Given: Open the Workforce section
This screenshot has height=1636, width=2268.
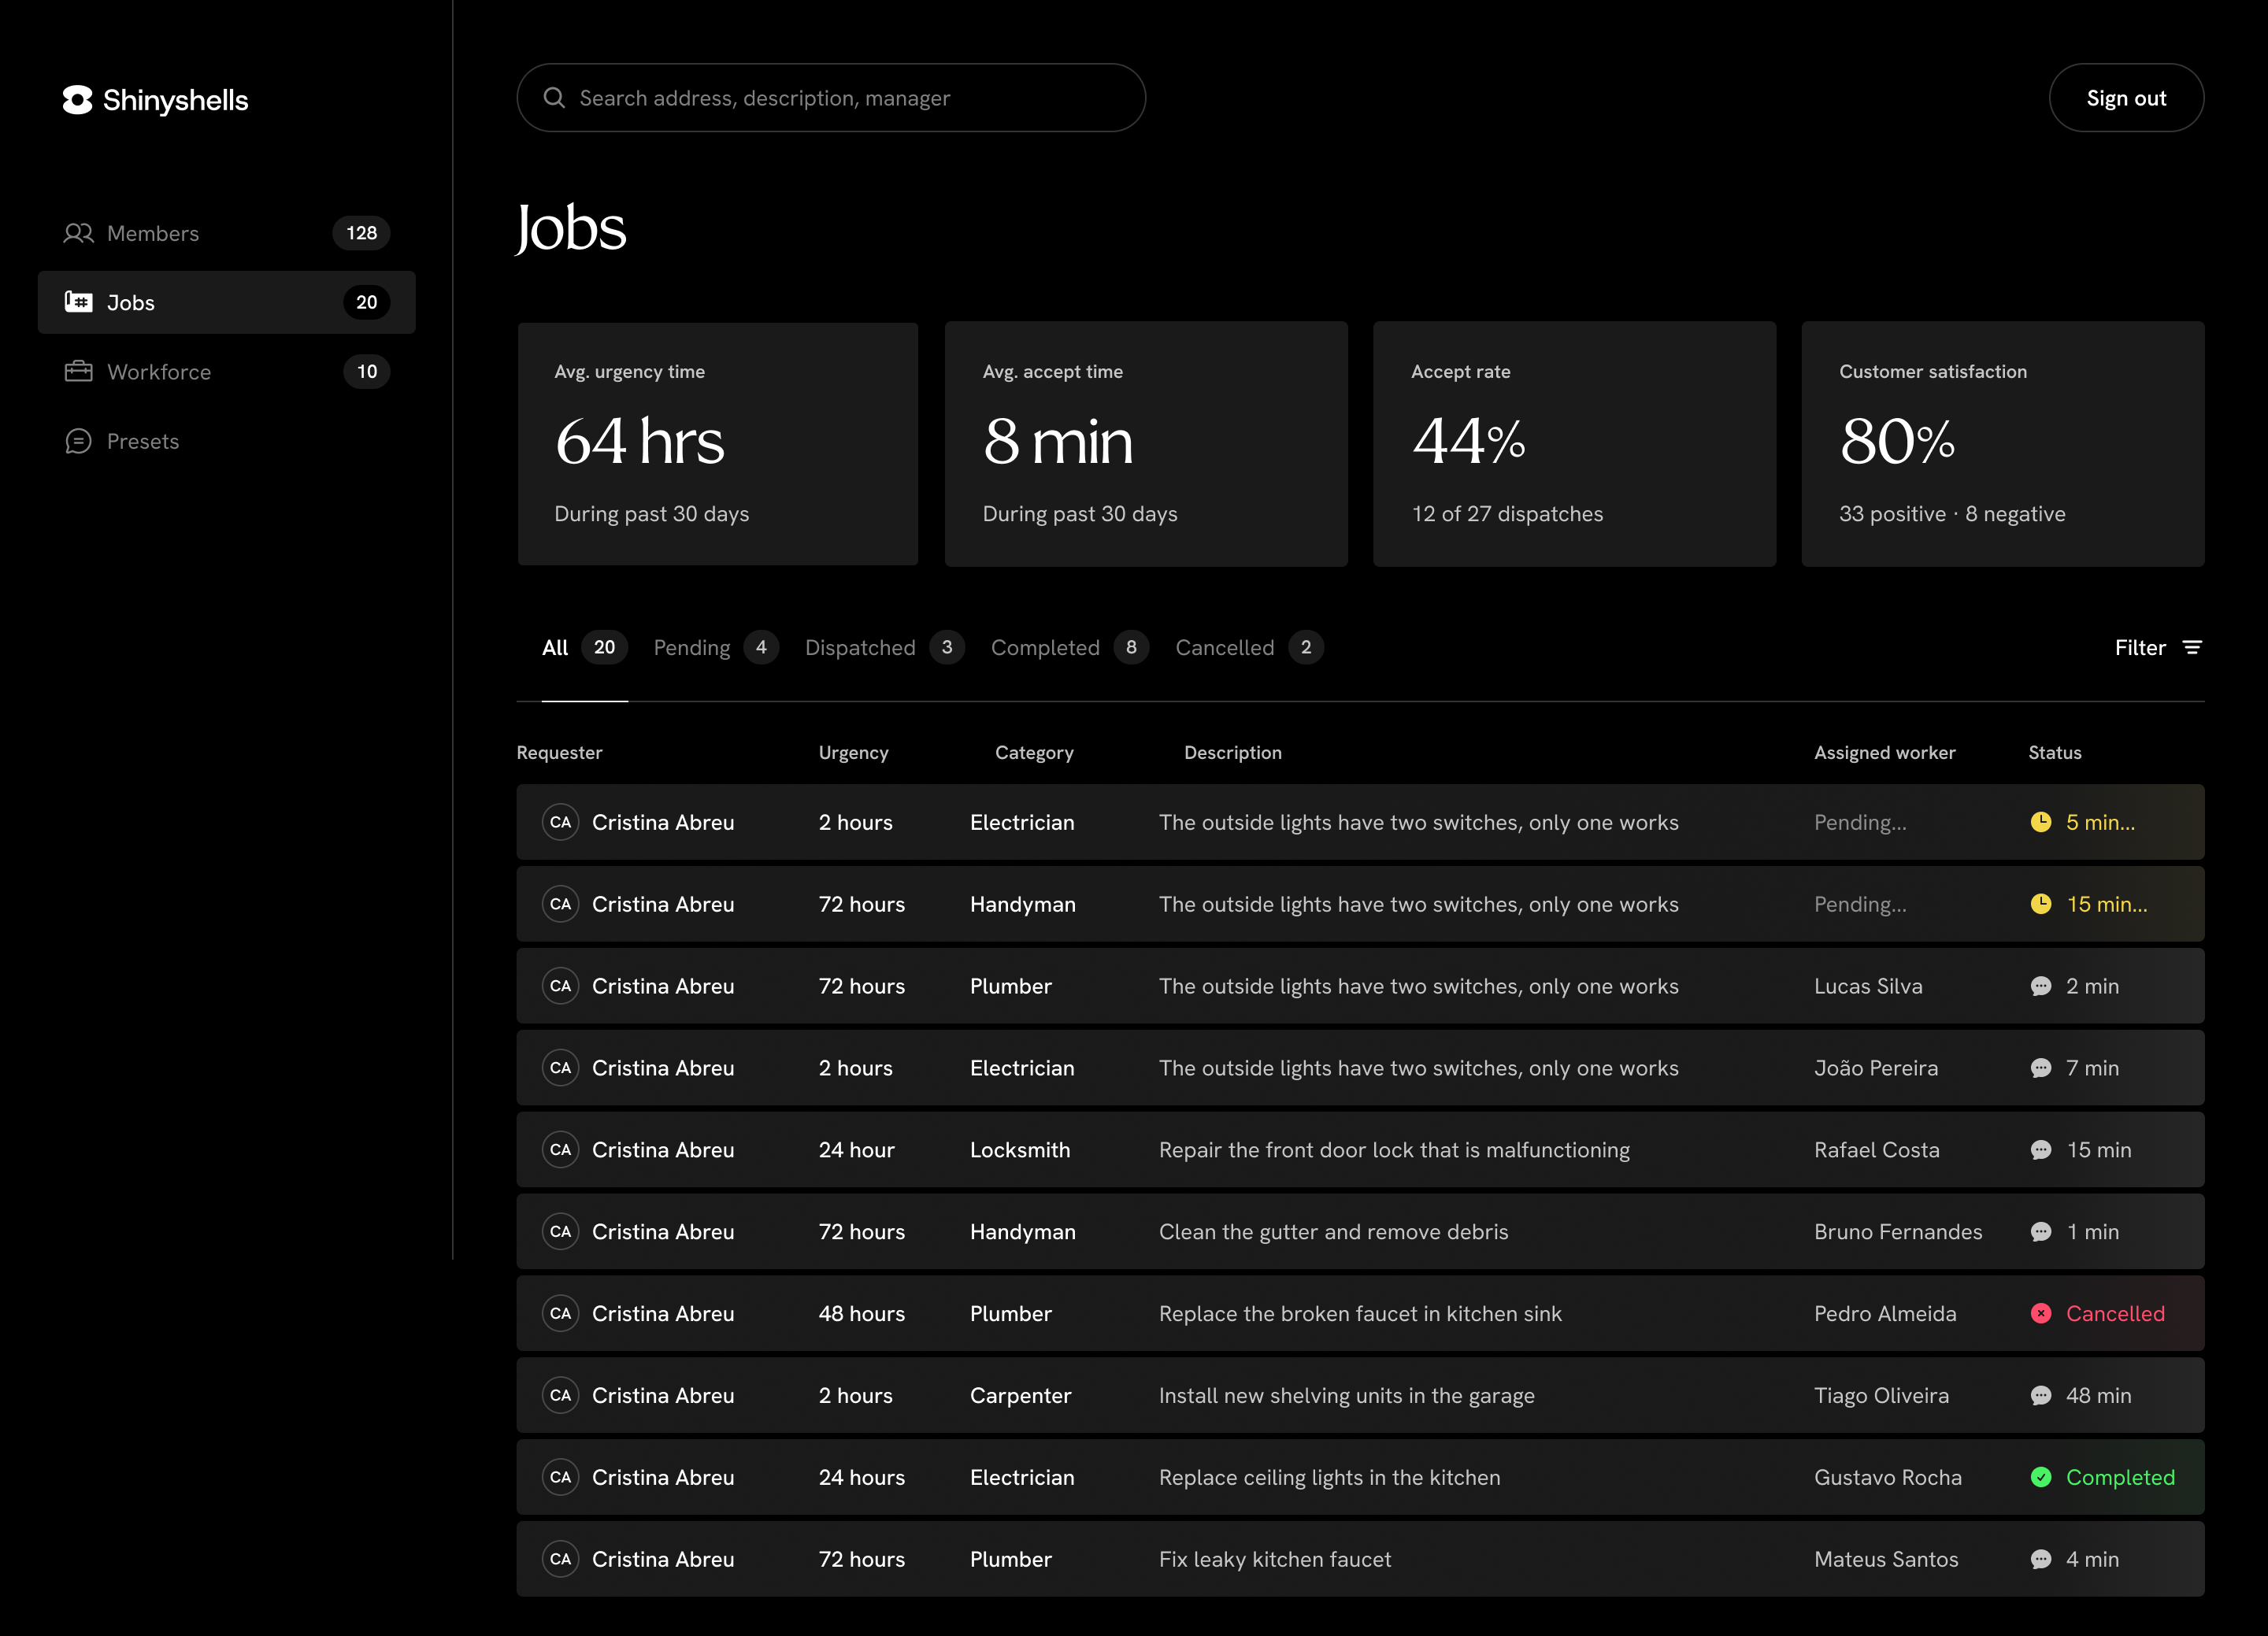Looking at the screenshot, I should 226,372.
